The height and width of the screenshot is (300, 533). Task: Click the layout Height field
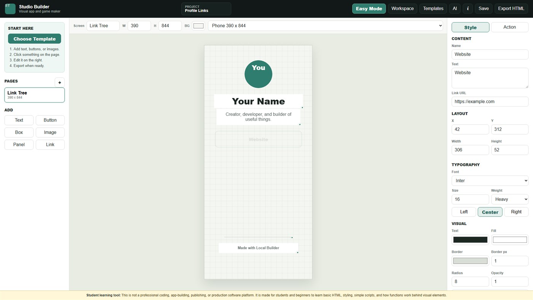[x=510, y=150]
